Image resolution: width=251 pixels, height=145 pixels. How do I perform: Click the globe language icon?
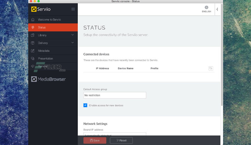(207, 7)
